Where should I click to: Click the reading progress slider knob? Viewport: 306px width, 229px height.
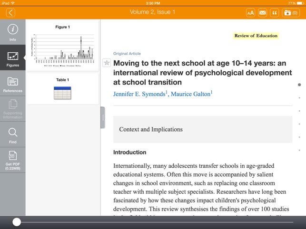(17, 222)
